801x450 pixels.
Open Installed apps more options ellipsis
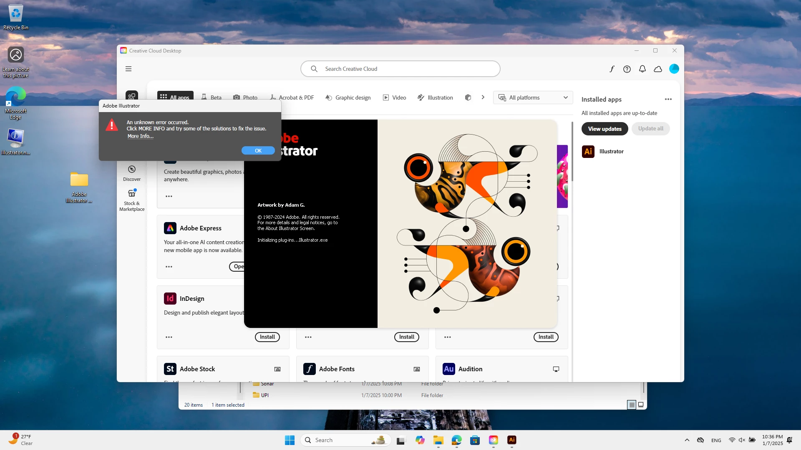click(x=668, y=99)
